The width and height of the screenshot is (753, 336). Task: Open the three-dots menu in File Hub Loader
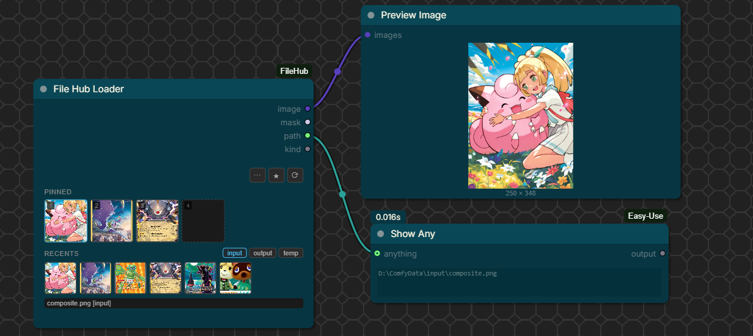click(257, 175)
